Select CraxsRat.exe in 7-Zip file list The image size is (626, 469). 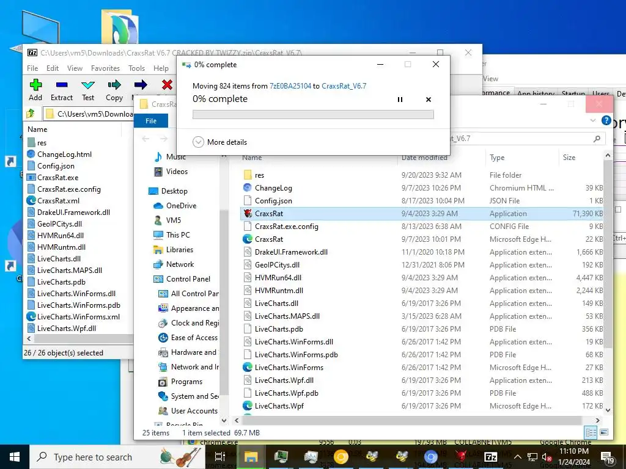(53, 178)
